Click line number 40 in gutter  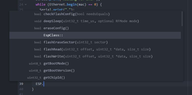pyautogui.click(x=21, y=89)
